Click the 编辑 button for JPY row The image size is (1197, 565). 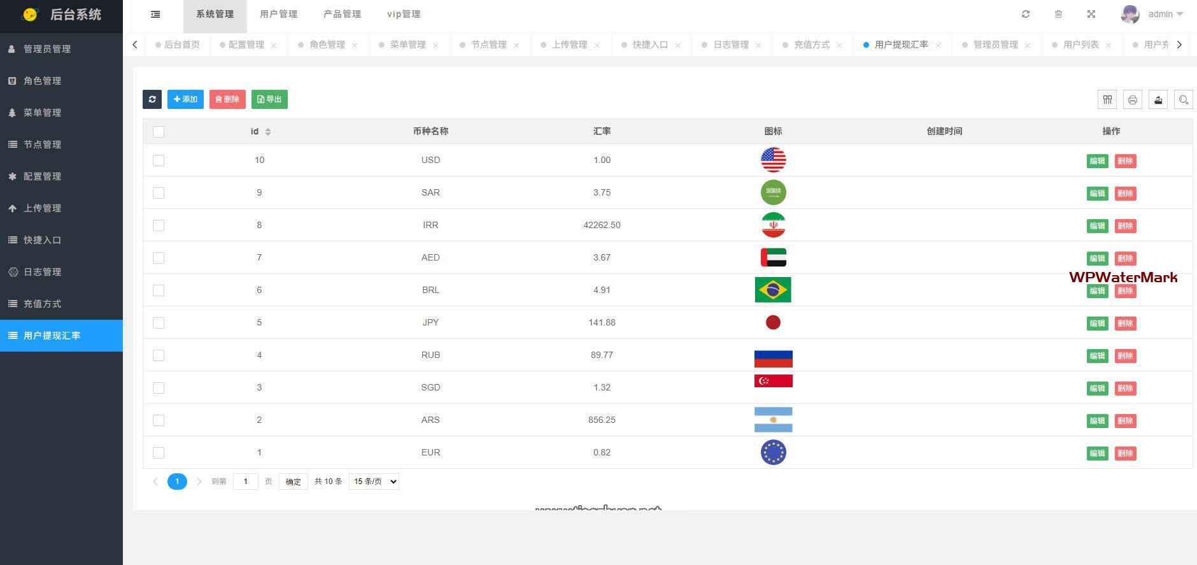[x=1097, y=324]
